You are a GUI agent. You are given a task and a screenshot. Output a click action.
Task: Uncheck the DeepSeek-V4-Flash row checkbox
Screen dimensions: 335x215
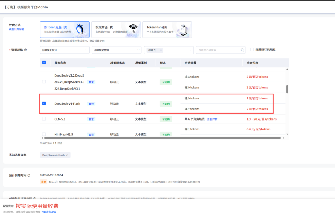click(x=44, y=103)
